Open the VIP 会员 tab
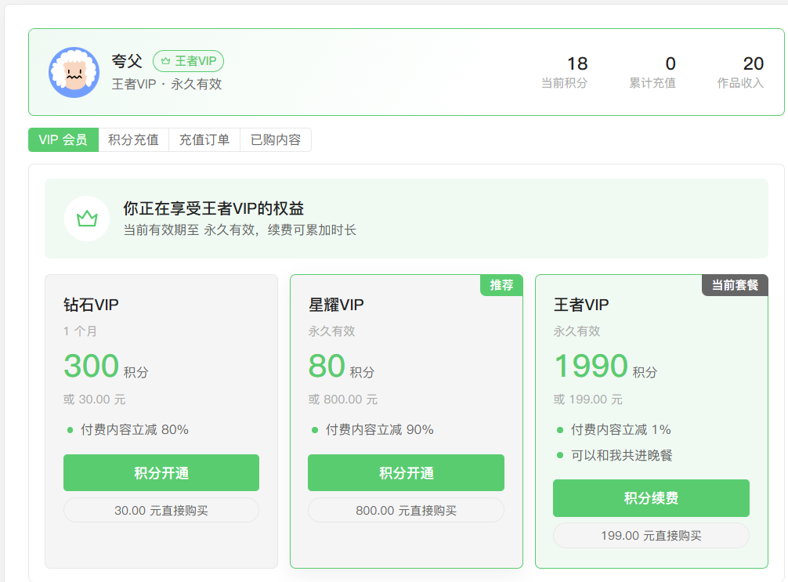This screenshot has height=582, width=788. 63,139
